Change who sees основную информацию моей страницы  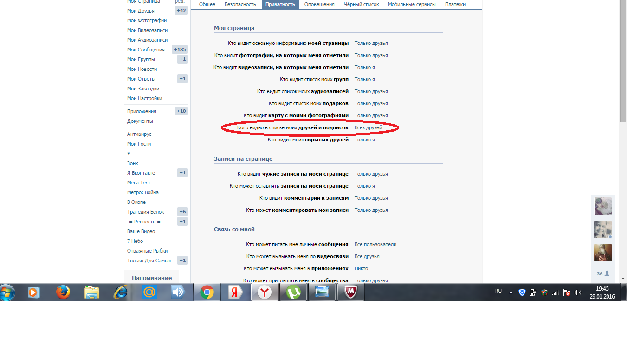coord(371,43)
